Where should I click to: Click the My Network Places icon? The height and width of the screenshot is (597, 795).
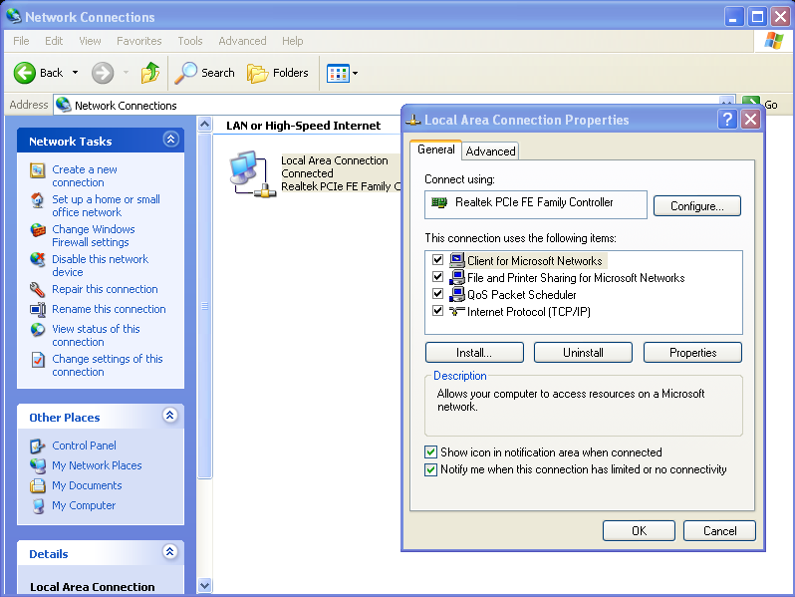click(x=38, y=465)
